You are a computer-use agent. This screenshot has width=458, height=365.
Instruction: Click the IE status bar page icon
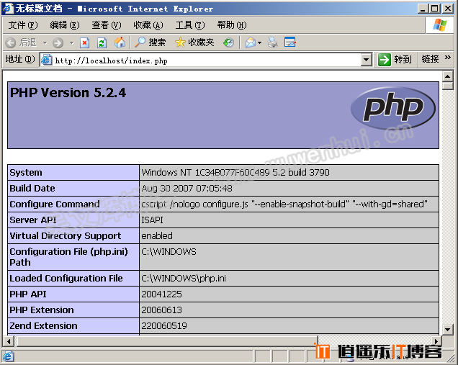tap(8, 356)
